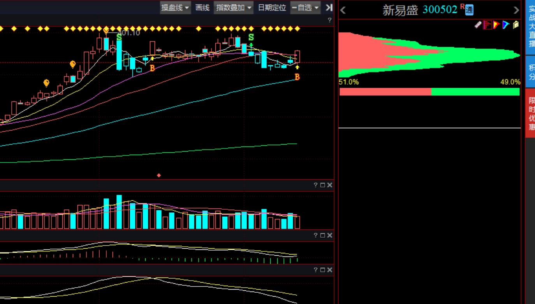Click the yellow building icon
The width and height of the screenshot is (535, 304).
(516, 25)
